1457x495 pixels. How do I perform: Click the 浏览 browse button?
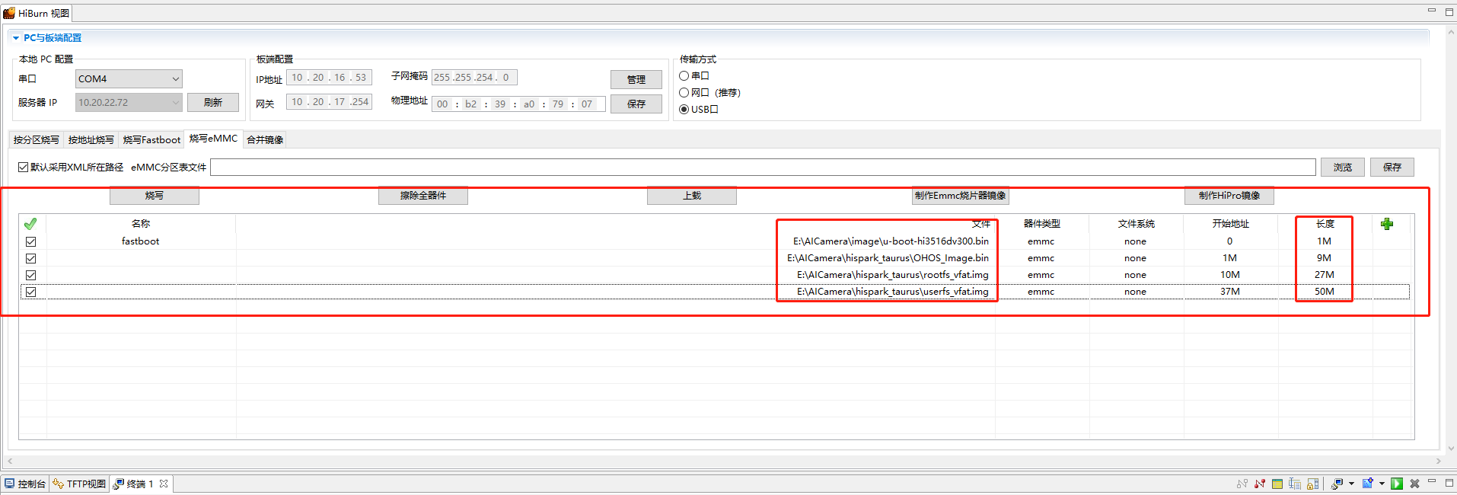click(1343, 167)
